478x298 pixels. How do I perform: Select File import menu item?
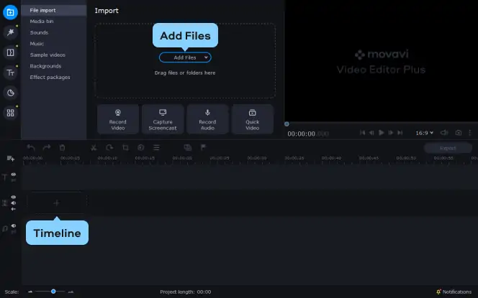(54, 10)
